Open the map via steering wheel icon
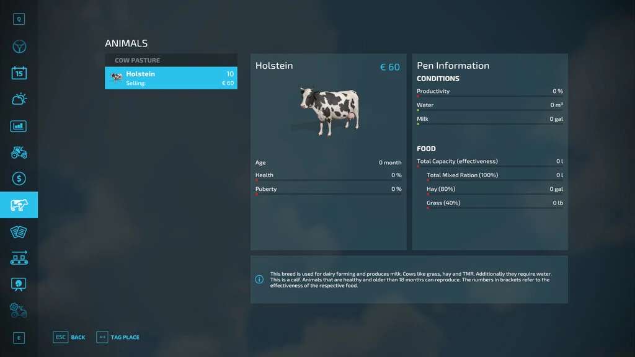The image size is (635, 357). pyautogui.click(x=19, y=47)
